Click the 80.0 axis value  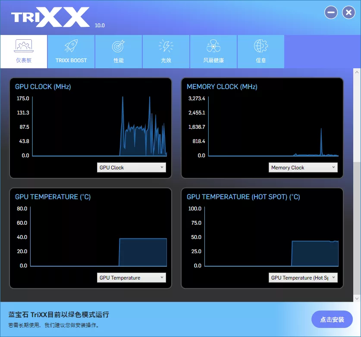(x=22, y=209)
